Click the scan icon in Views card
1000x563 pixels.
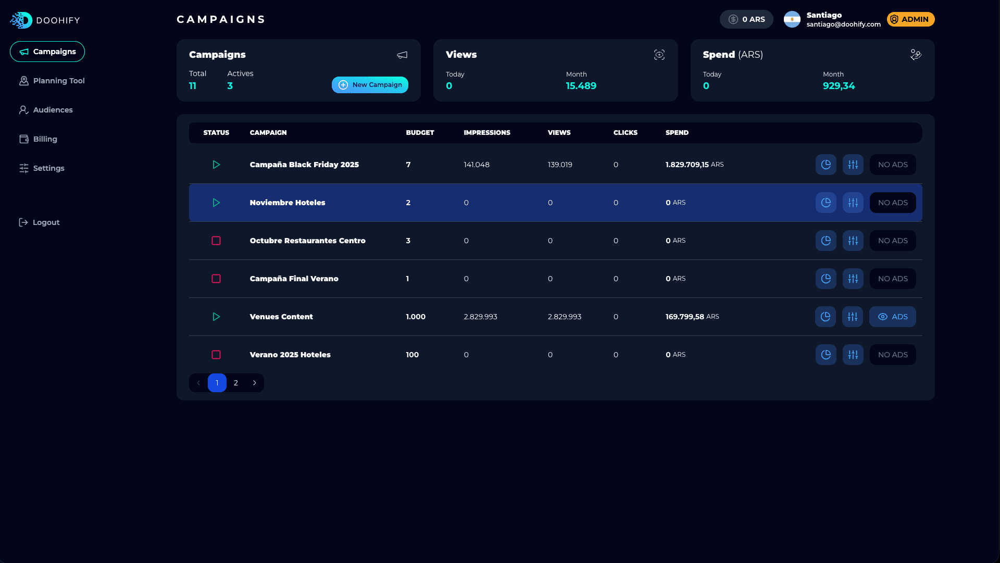pyautogui.click(x=659, y=55)
